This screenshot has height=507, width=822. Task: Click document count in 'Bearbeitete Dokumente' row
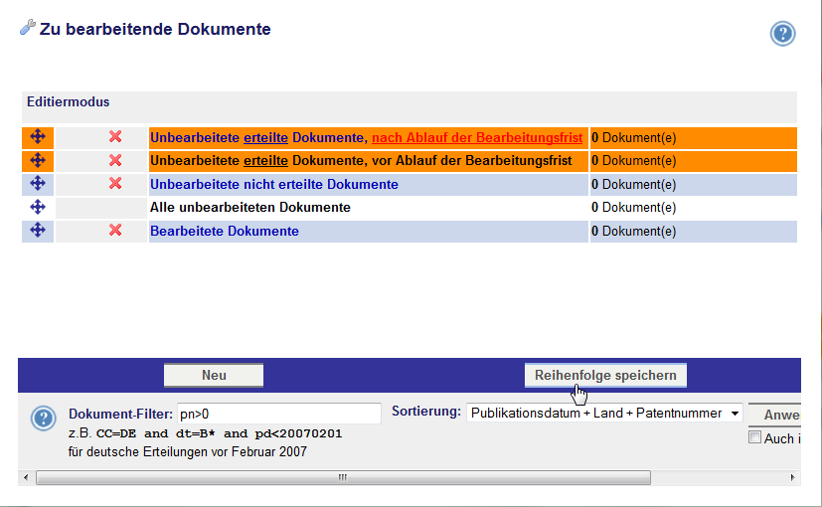[634, 232]
